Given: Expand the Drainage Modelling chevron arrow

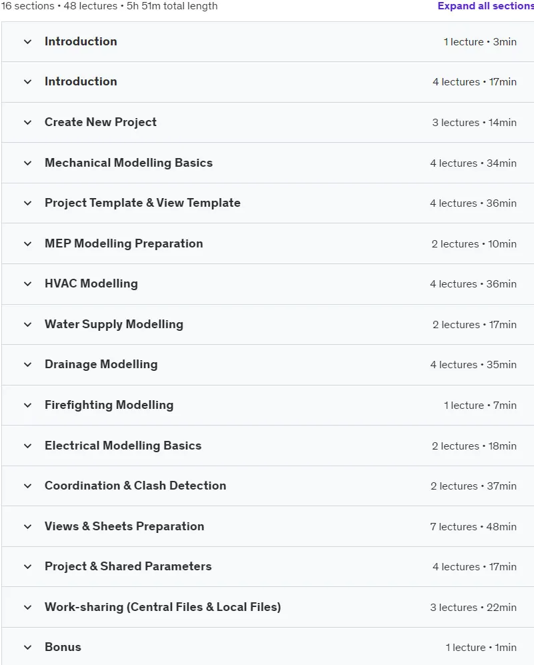Looking at the screenshot, I should click(x=27, y=365).
